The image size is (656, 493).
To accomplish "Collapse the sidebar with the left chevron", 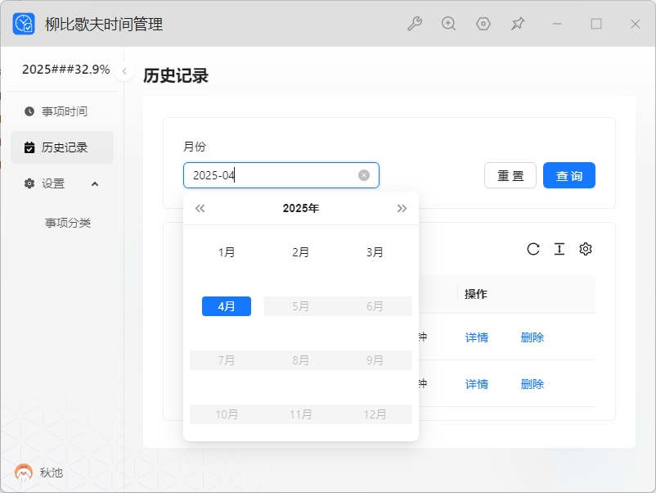I will click(x=124, y=71).
